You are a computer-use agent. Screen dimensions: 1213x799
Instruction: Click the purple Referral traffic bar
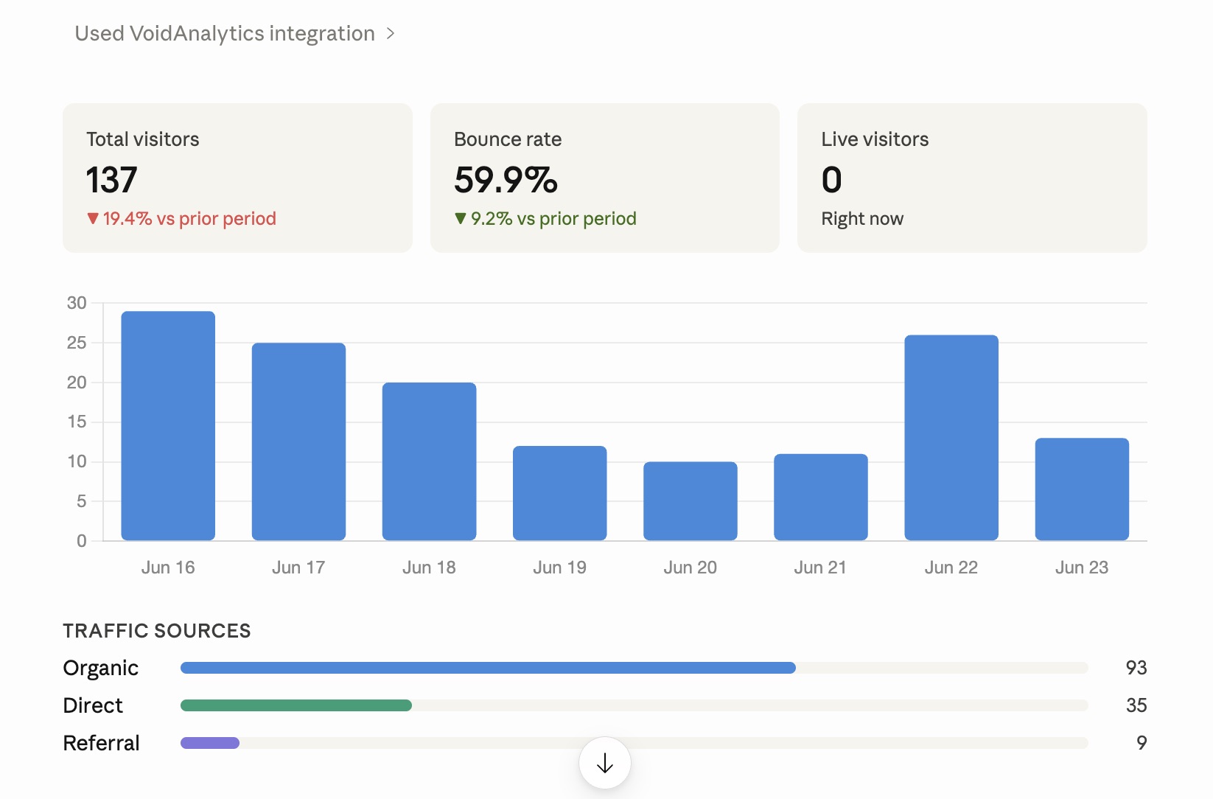[210, 743]
